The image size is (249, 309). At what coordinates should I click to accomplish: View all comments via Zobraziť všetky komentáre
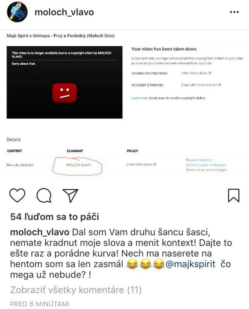click(x=76, y=290)
